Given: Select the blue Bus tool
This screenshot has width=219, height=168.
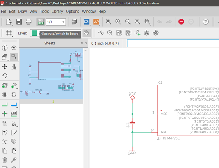Looking at the screenshot, I should [14, 105].
